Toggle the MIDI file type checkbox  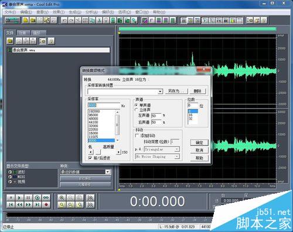[x=10, y=177]
